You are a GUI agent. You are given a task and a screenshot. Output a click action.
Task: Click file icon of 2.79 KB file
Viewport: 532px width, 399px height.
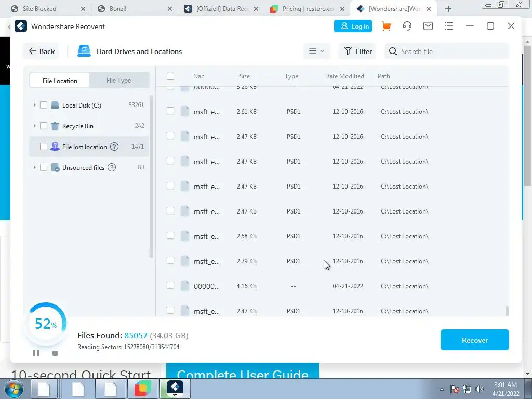pyautogui.click(x=184, y=261)
